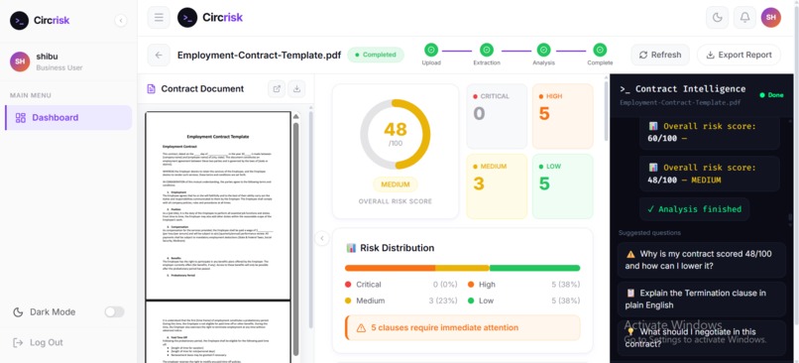Open the Dashboard menu item
The height and width of the screenshot is (363, 799).
coord(68,118)
